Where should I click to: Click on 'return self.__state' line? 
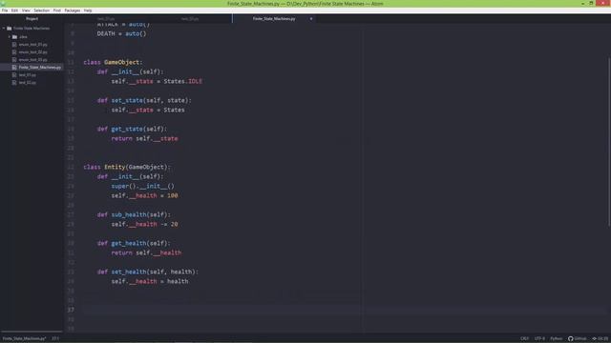144,138
